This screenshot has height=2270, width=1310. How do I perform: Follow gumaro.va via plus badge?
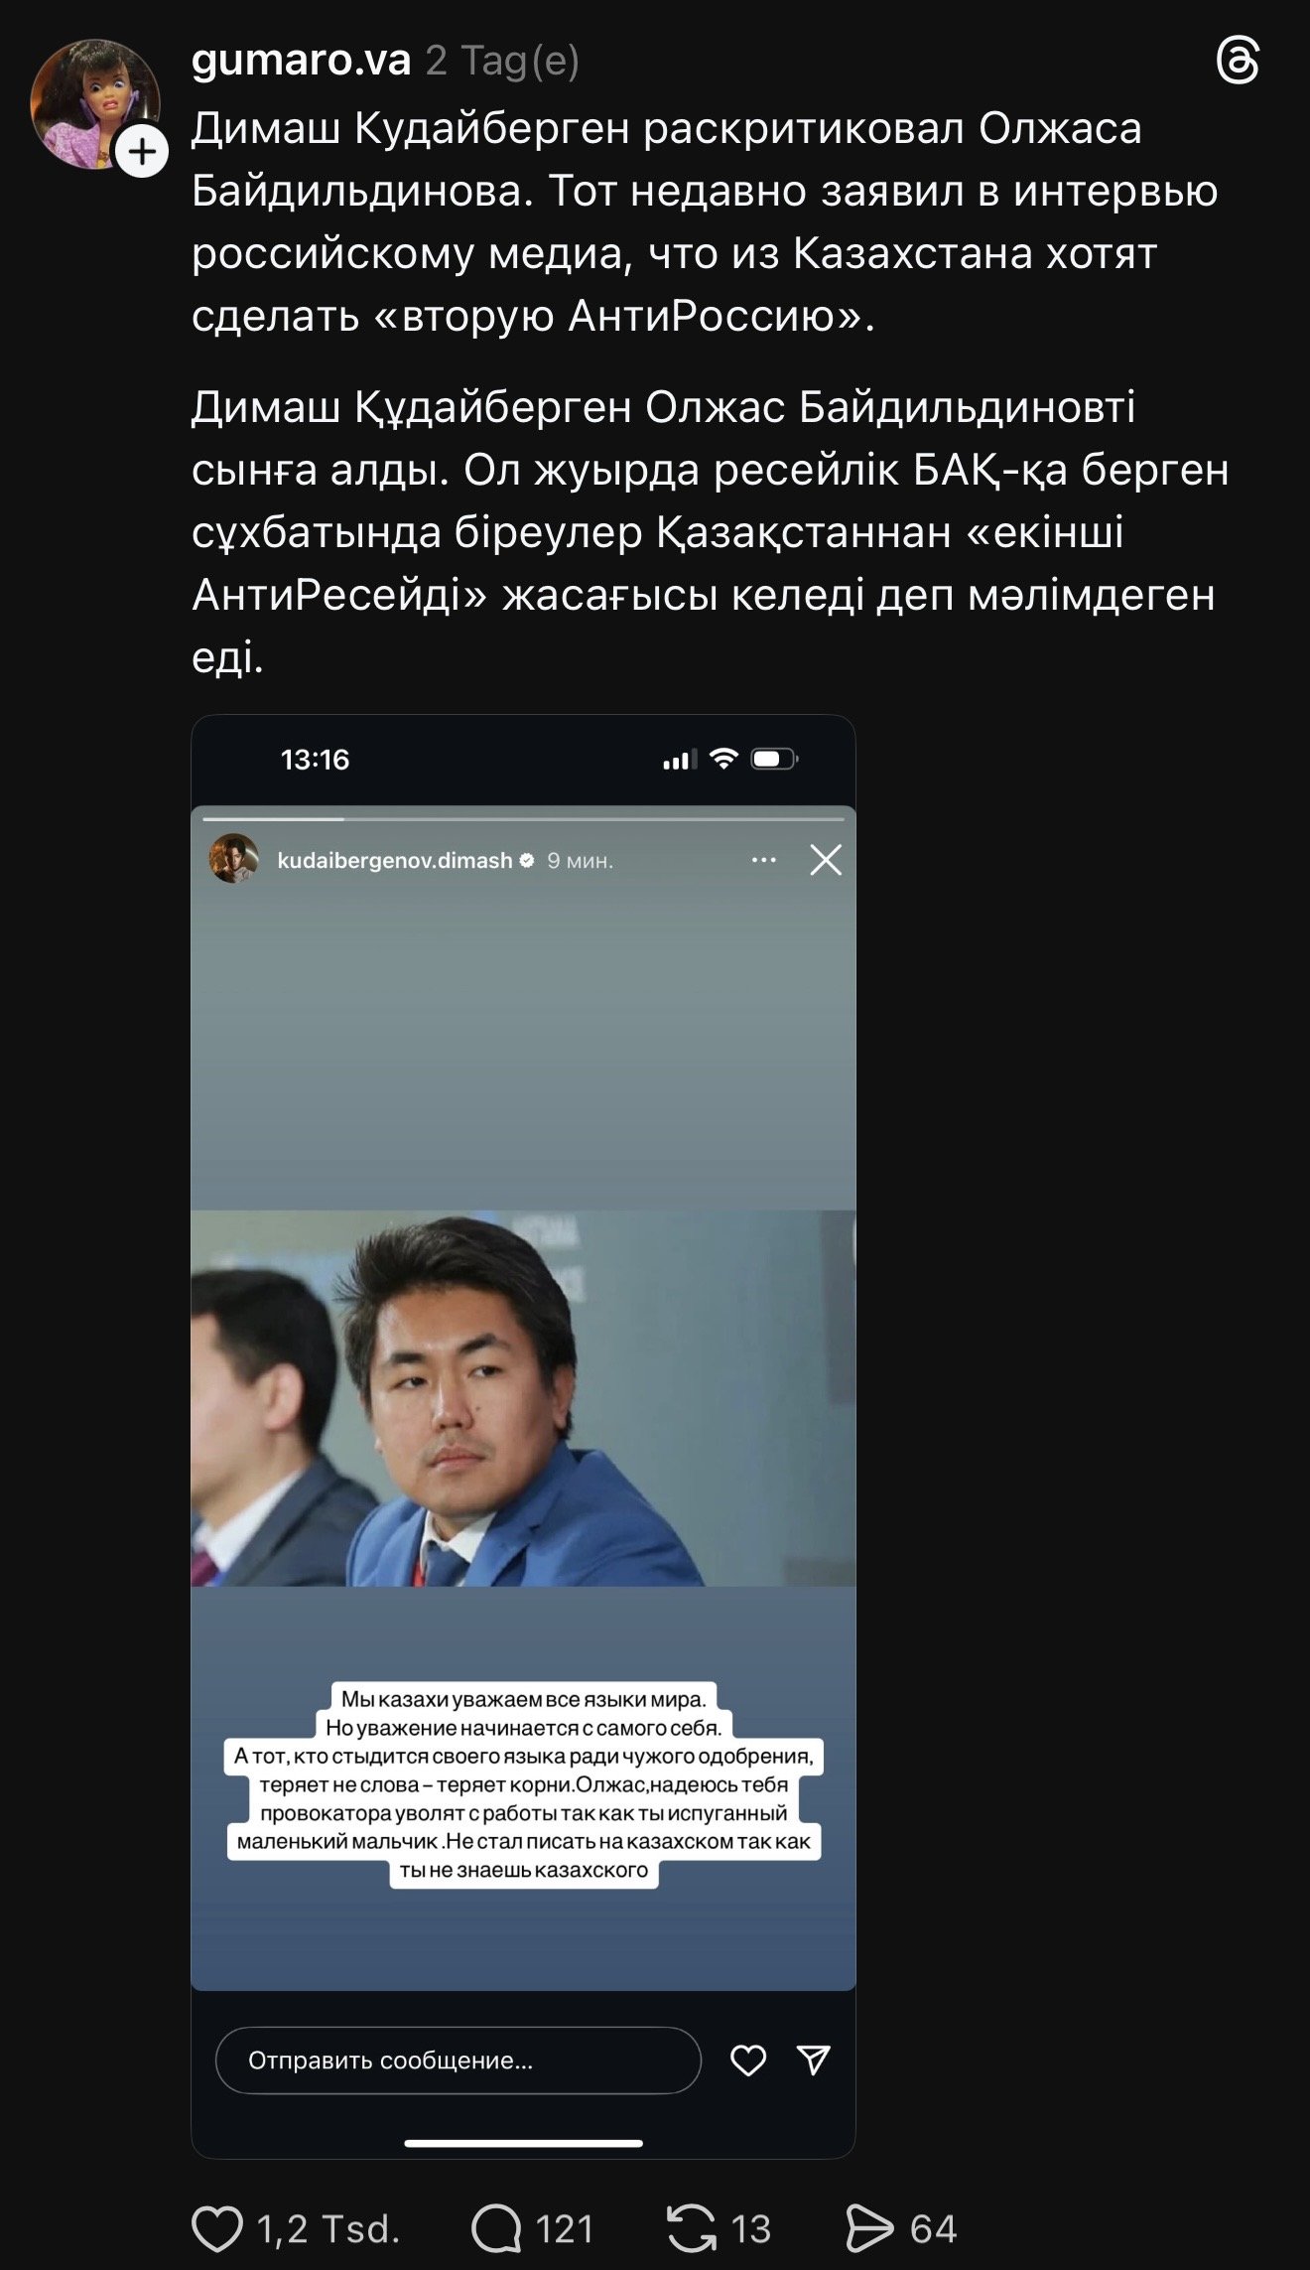point(142,152)
